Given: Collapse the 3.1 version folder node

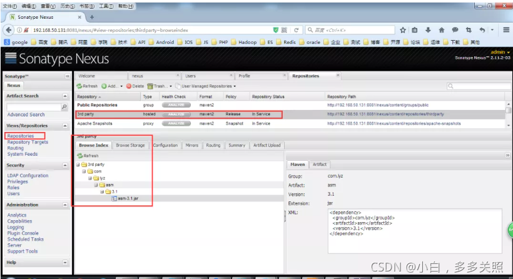Looking at the screenshot, I should (102, 191).
